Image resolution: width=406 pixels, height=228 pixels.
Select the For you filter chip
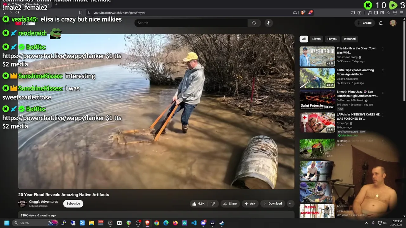pos(332,39)
